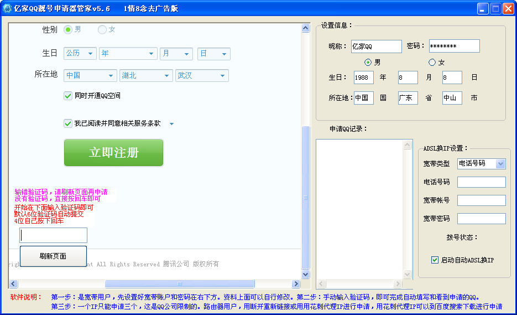Click web page vertical scrollbar thumb
This screenshot has width=517, height=315.
coord(306,198)
